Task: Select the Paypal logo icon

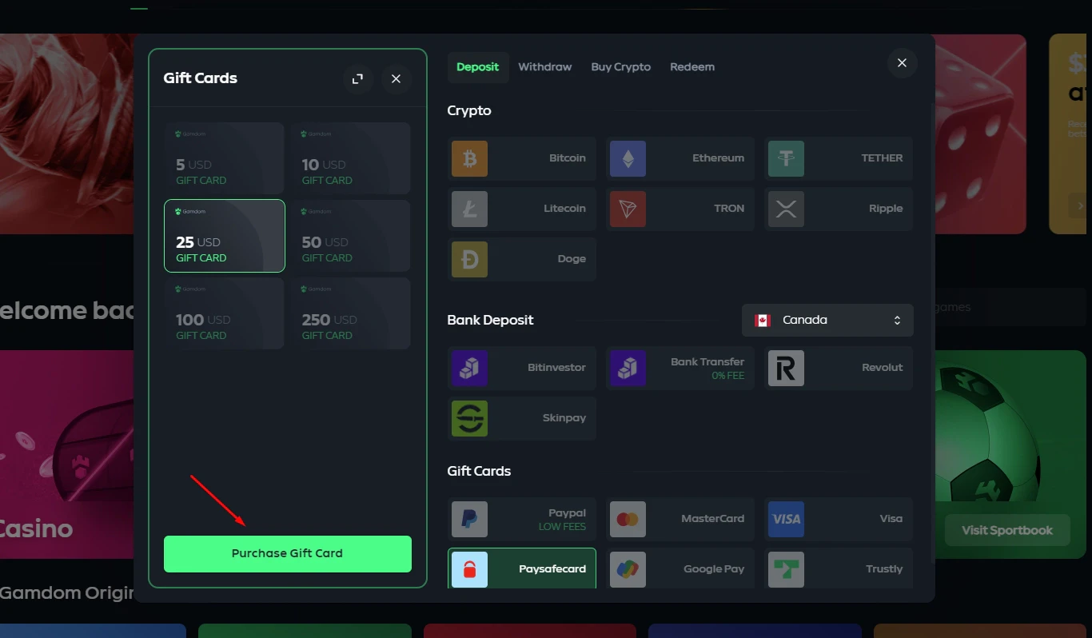Action: (x=469, y=519)
